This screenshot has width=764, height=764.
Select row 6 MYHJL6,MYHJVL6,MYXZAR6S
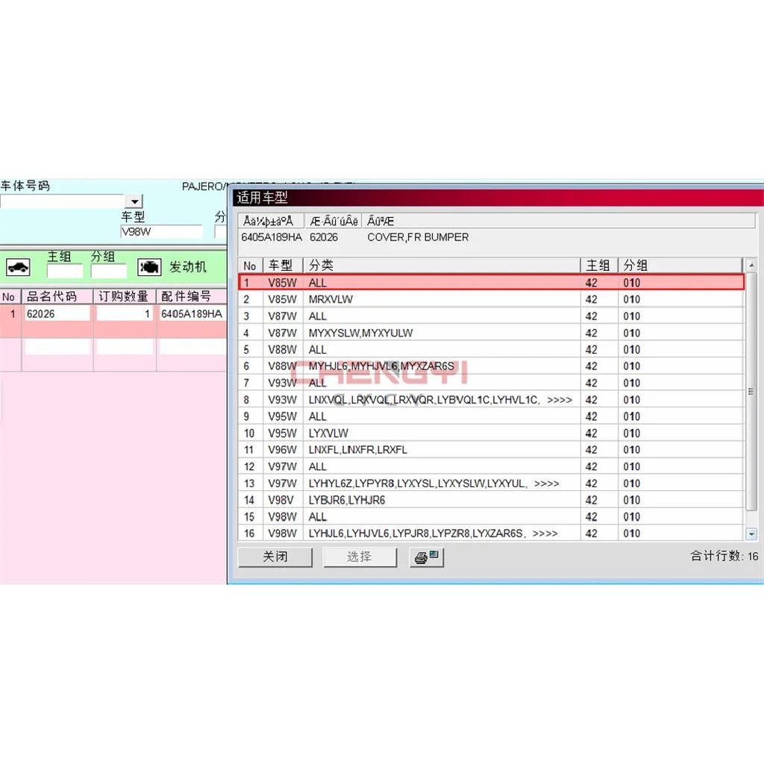coord(491,366)
